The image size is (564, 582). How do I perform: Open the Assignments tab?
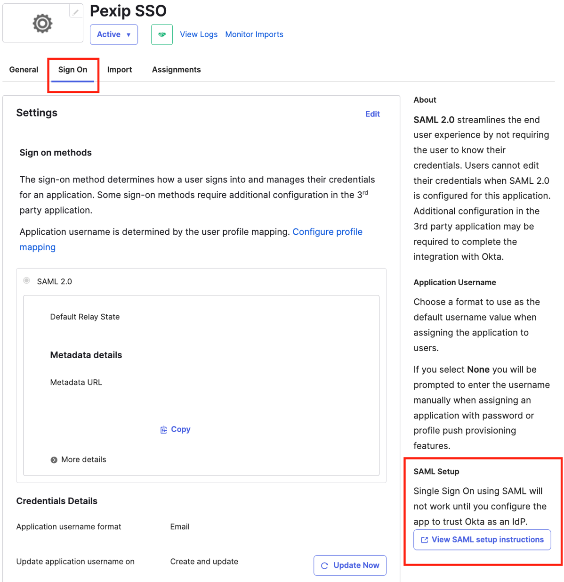pos(176,70)
